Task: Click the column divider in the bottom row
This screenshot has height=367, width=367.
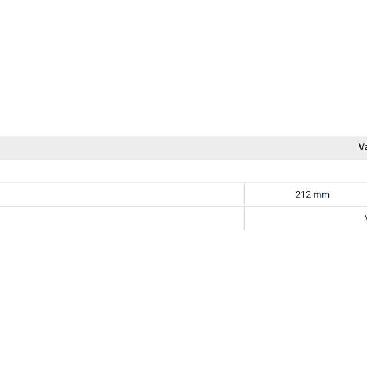Action: tap(244, 218)
